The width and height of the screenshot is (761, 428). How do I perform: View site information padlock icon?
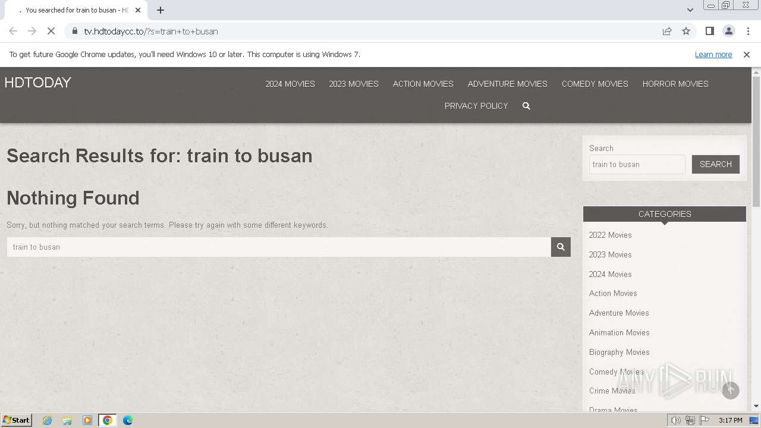74,31
